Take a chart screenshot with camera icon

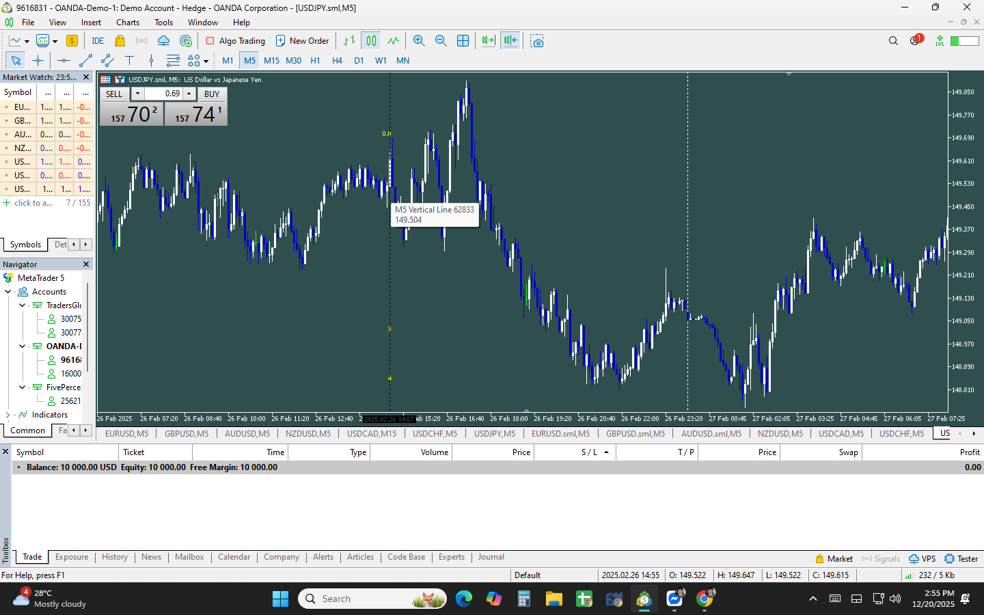[x=537, y=41]
